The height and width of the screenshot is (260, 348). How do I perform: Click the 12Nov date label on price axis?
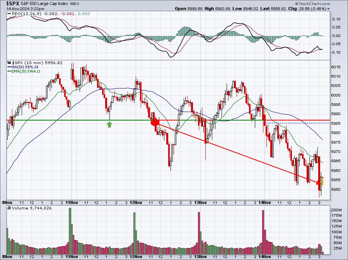point(136,202)
